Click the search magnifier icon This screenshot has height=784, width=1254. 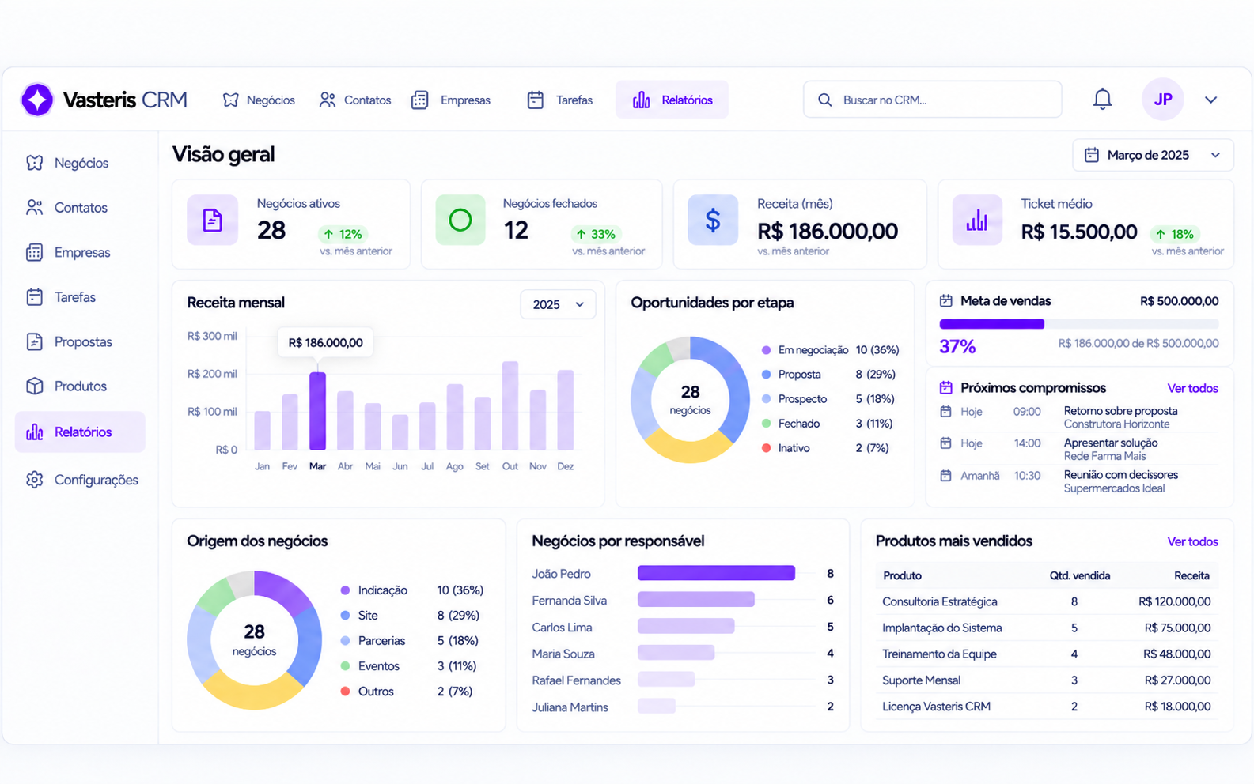coord(824,100)
